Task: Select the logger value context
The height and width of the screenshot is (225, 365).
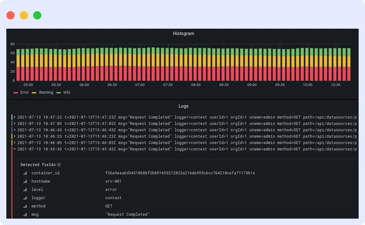Action: pos(113,198)
